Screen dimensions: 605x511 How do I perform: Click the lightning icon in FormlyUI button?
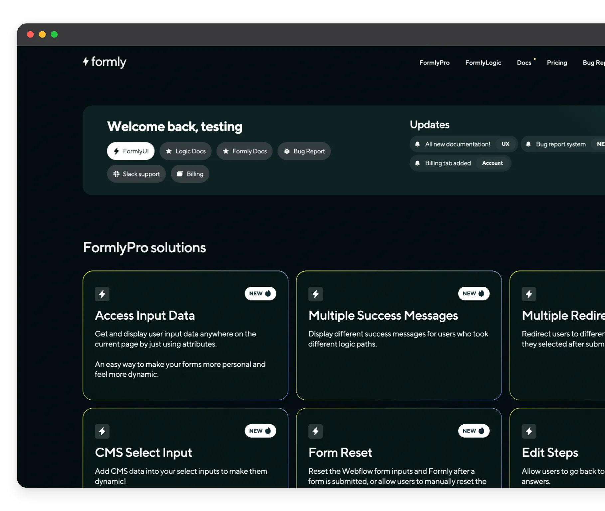coord(116,151)
